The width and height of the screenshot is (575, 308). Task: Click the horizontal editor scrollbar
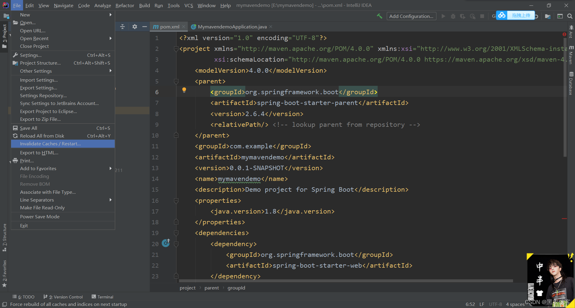(x=346, y=281)
